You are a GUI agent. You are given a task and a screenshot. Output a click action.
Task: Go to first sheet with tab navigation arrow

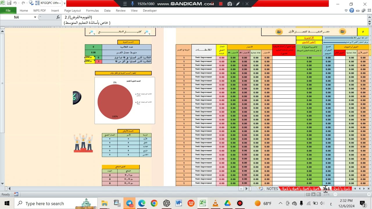tap(355, 189)
